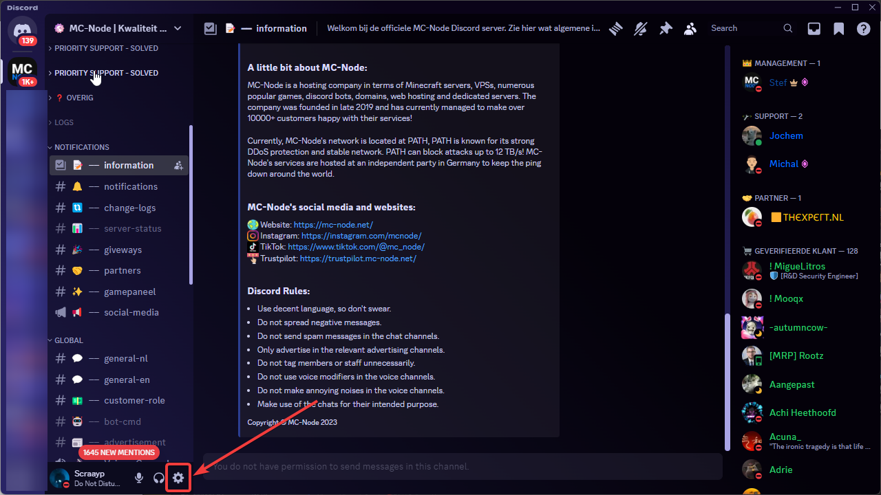The height and width of the screenshot is (495, 881).
Task: Open User Settings gear
Action: [x=178, y=478]
